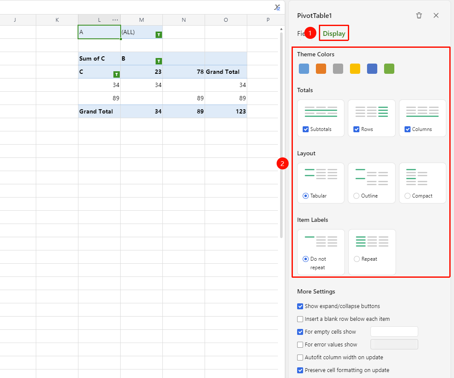The height and width of the screenshot is (378, 454).
Task: Click the Repeat item labels preview illustration
Action: click(372, 241)
